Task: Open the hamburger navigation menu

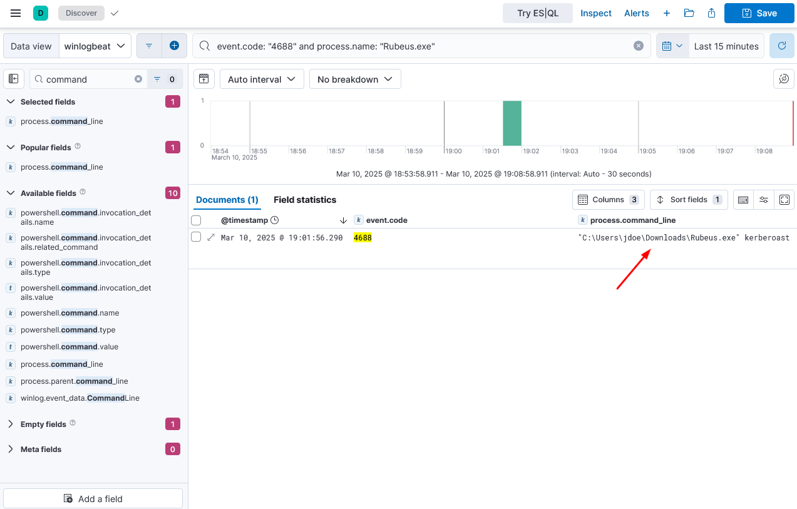Action: [16, 13]
